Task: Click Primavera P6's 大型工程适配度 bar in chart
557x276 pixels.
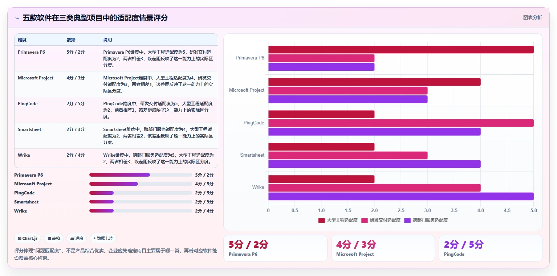Action: click(401, 50)
